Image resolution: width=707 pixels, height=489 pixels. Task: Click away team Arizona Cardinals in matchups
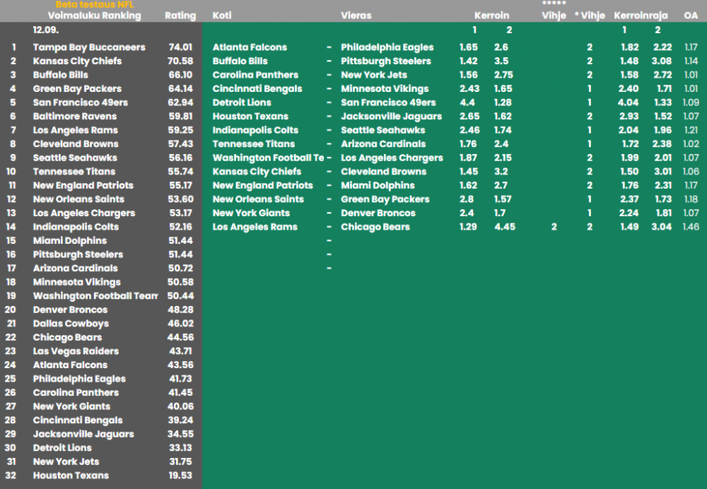(383, 143)
